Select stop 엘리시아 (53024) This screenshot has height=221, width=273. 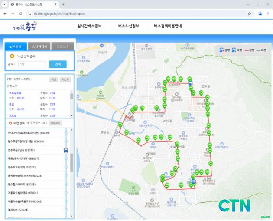[x=18, y=210]
